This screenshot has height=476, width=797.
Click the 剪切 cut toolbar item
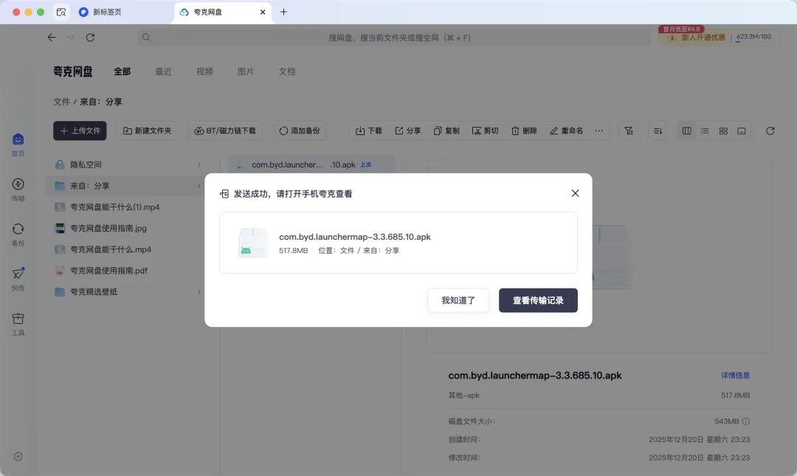point(485,131)
